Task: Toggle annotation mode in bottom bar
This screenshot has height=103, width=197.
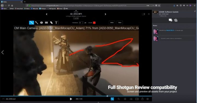Action: click(112, 99)
